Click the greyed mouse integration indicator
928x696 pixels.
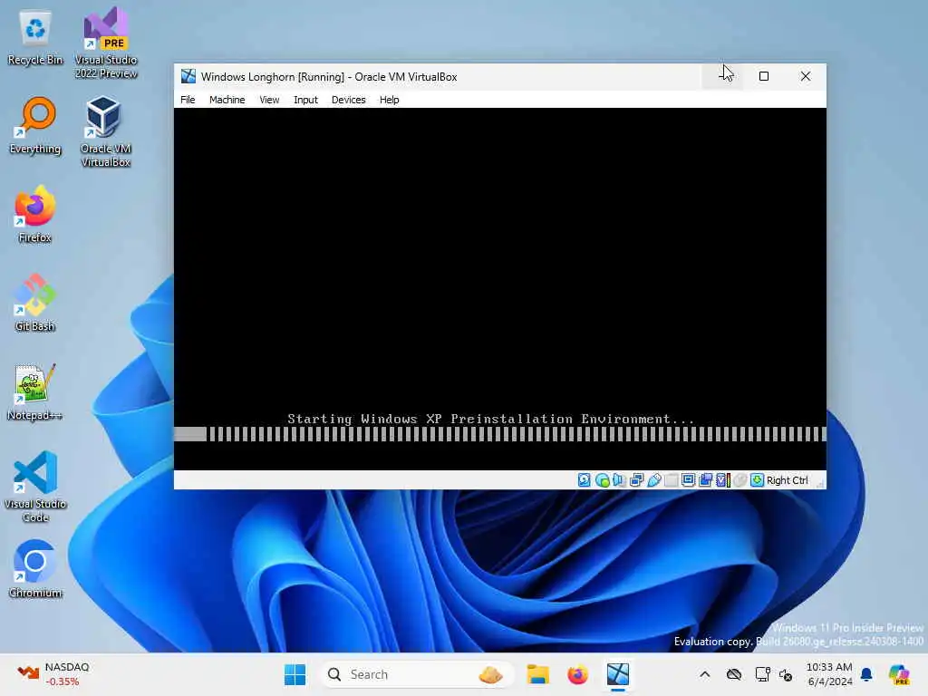739,480
